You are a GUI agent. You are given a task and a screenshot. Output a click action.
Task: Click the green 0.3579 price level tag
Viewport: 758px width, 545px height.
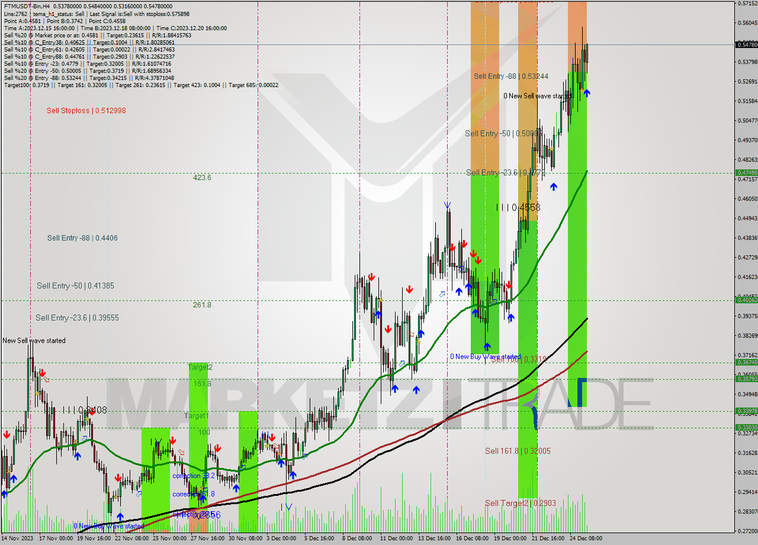tap(746, 379)
